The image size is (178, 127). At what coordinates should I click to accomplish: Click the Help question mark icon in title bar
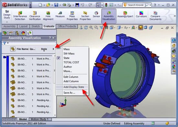[x=155, y=5]
